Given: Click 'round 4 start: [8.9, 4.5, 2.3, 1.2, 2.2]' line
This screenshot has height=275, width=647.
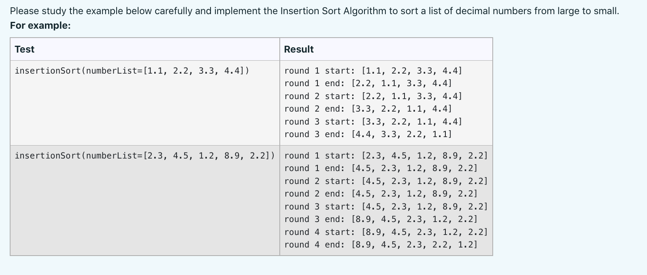Looking at the screenshot, I should (386, 232).
